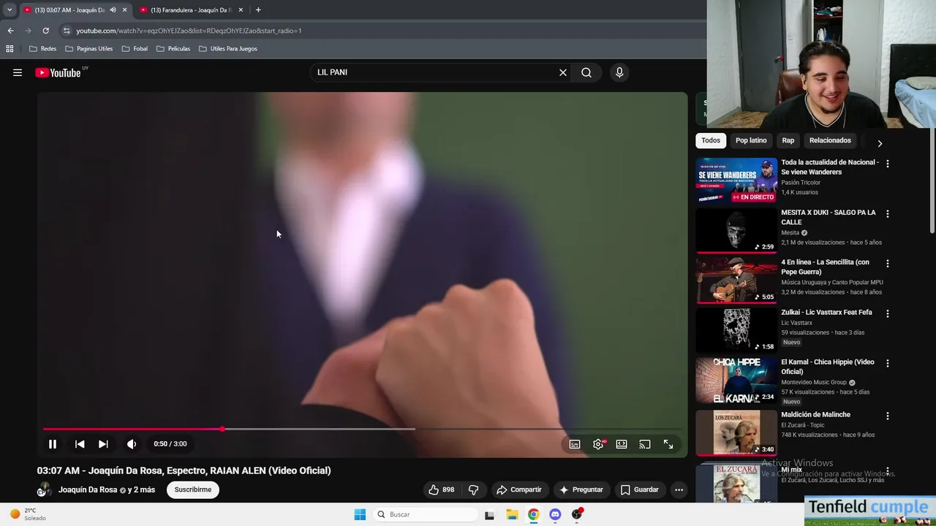Image resolution: width=936 pixels, height=526 pixels.
Task: Run the search with magnifier button
Action: coord(586,72)
